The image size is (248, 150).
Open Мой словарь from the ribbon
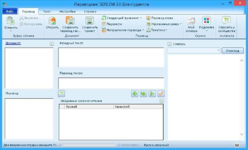tap(191, 21)
